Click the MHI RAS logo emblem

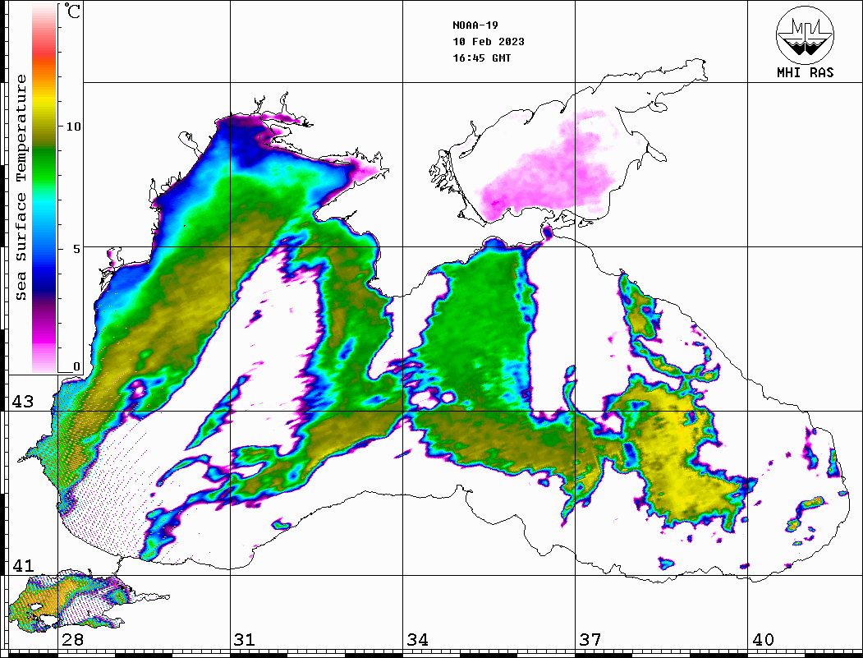coord(806,35)
